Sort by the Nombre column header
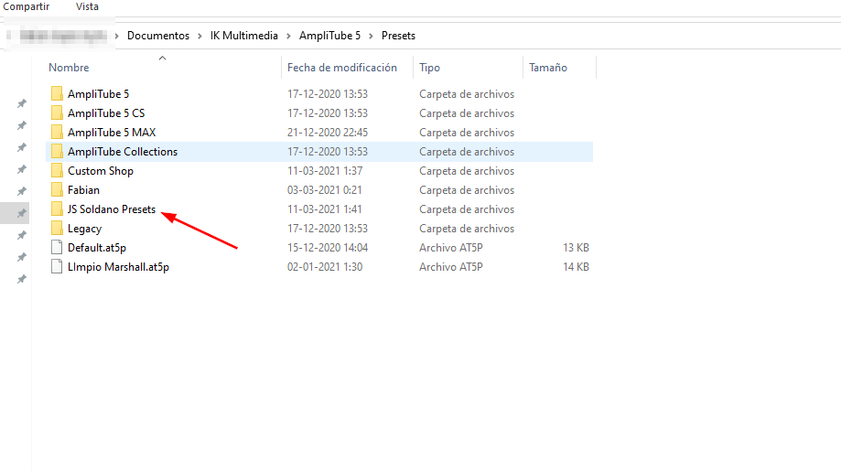This screenshot has width=841, height=471. [x=69, y=68]
